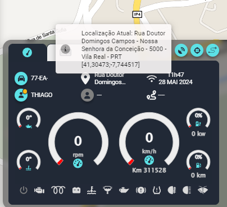Click the location pin icon
227x207 pixels.
click(x=85, y=79)
